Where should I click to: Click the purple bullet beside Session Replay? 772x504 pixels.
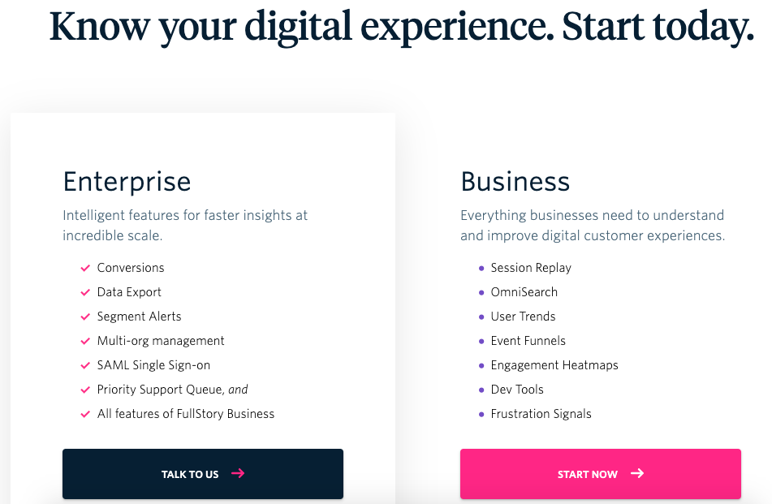(x=481, y=269)
